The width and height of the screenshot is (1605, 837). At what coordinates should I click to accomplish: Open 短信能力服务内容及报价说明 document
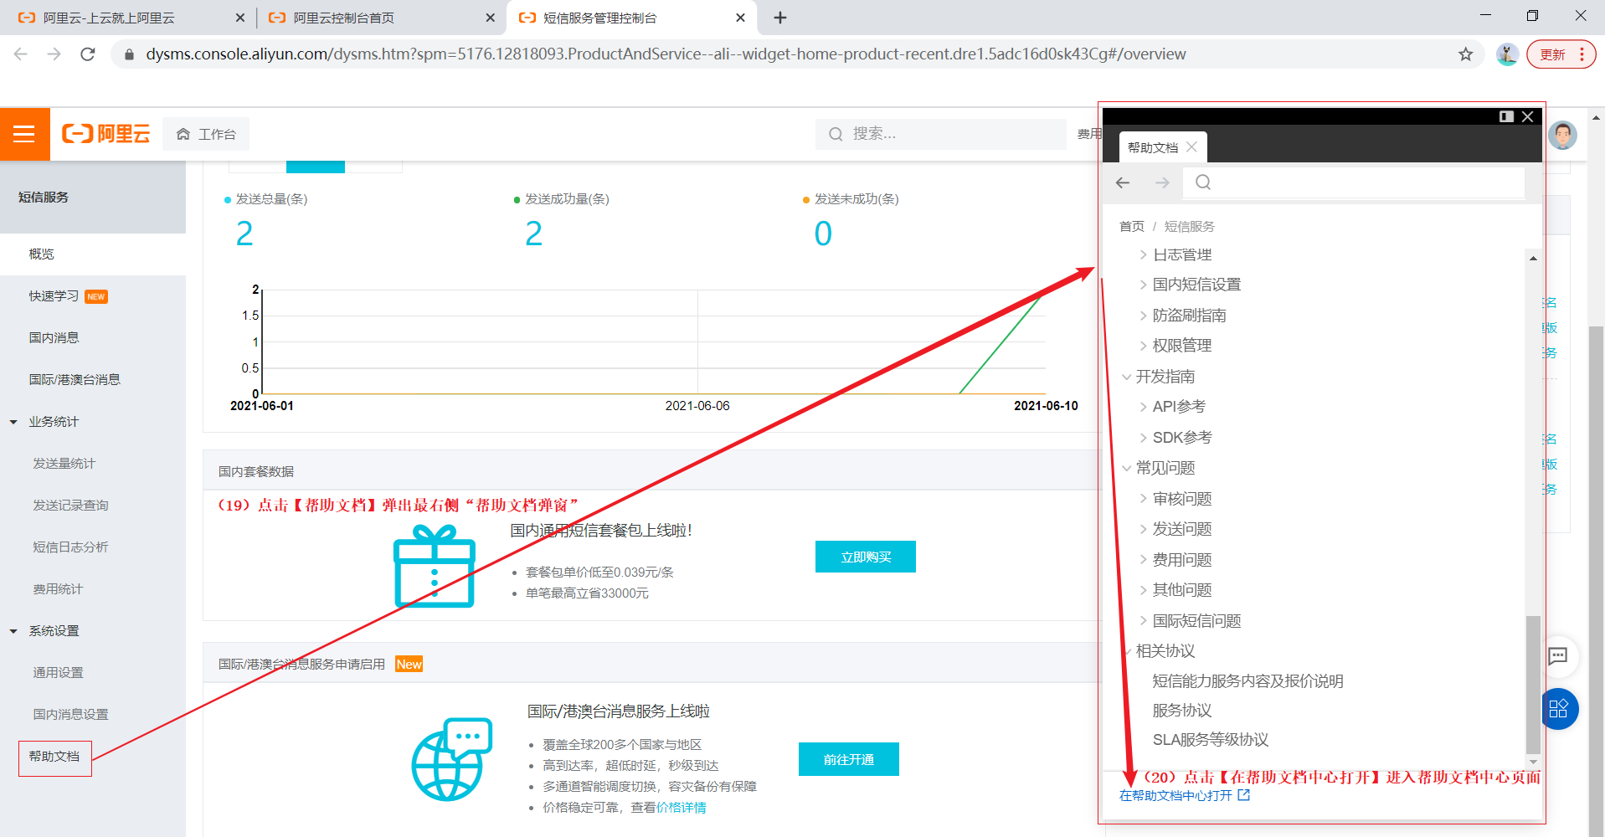coord(1247,681)
